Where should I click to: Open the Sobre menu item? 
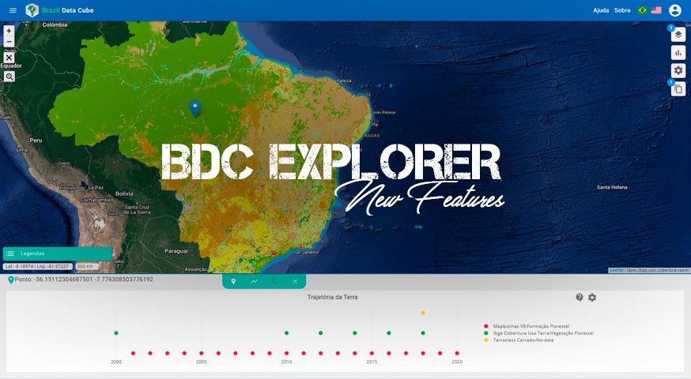click(x=622, y=10)
